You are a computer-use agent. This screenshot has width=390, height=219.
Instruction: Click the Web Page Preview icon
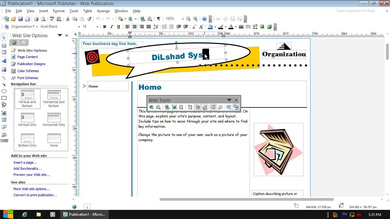(x=150, y=19)
